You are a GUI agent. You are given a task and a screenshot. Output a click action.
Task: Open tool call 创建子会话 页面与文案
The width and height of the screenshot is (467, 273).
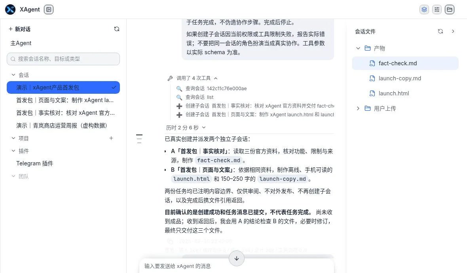pos(255,115)
